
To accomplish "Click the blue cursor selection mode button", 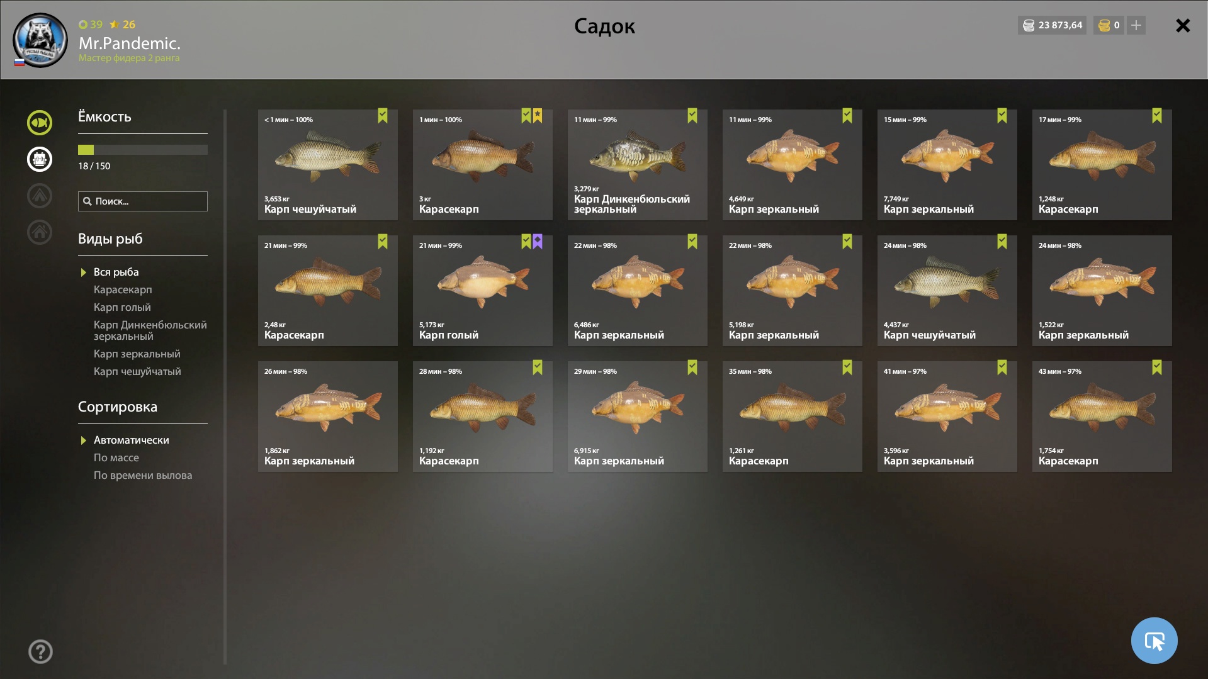I will pyautogui.click(x=1154, y=641).
